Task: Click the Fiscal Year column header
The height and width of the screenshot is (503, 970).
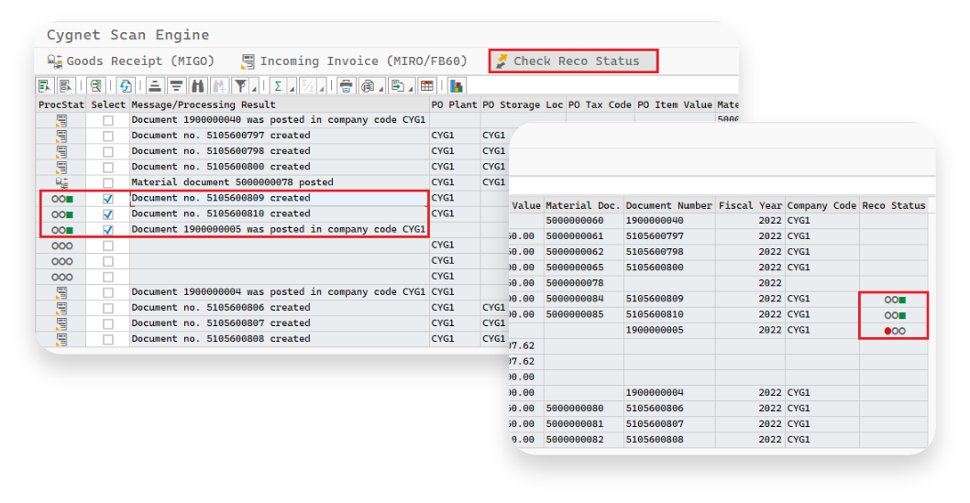Action: pyautogui.click(x=750, y=205)
